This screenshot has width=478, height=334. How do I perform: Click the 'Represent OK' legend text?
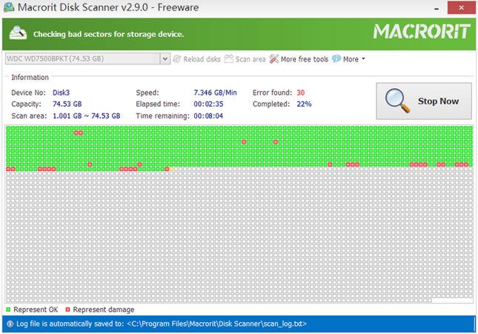coord(36,310)
